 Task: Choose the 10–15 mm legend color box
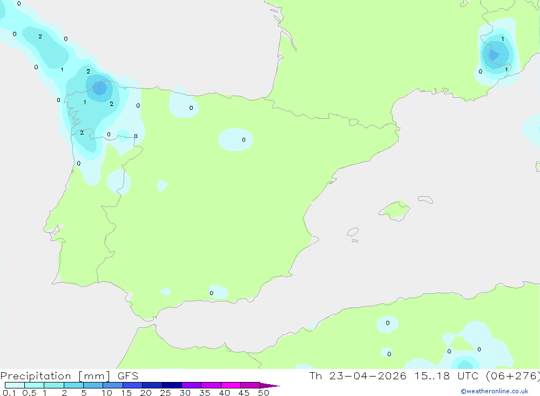pos(113,385)
